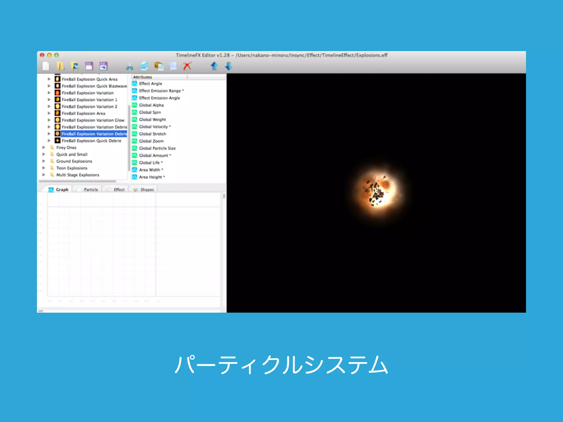The height and width of the screenshot is (422, 563).
Task: Expand the Toon Explosions folder arrow
Action: 44,168
